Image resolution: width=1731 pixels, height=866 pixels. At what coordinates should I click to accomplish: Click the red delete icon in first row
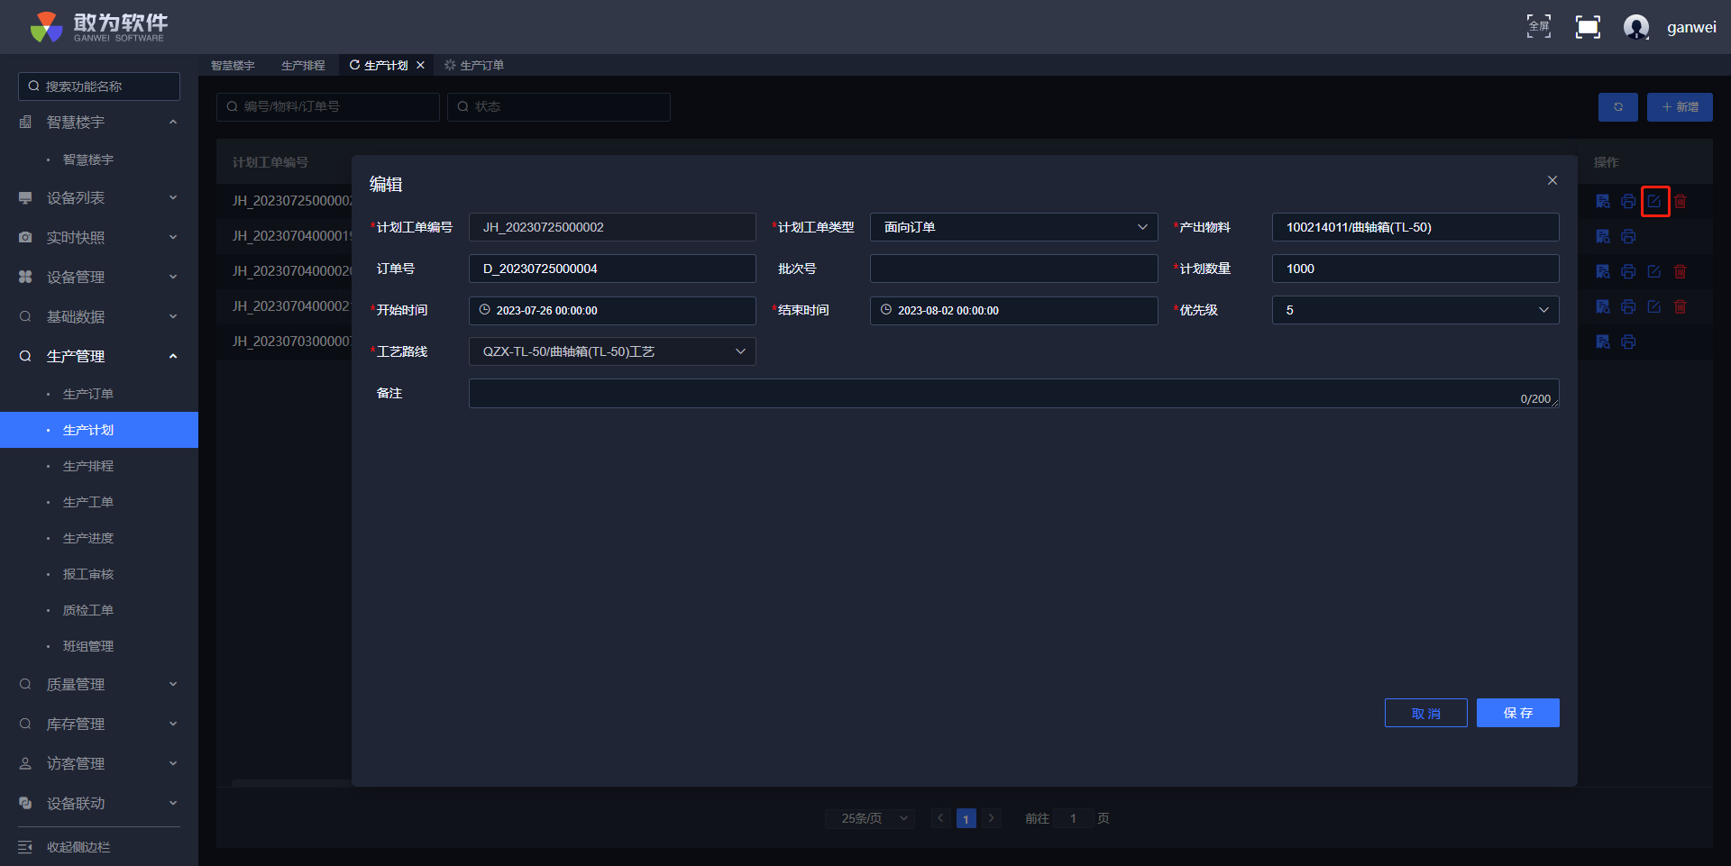coord(1681,202)
